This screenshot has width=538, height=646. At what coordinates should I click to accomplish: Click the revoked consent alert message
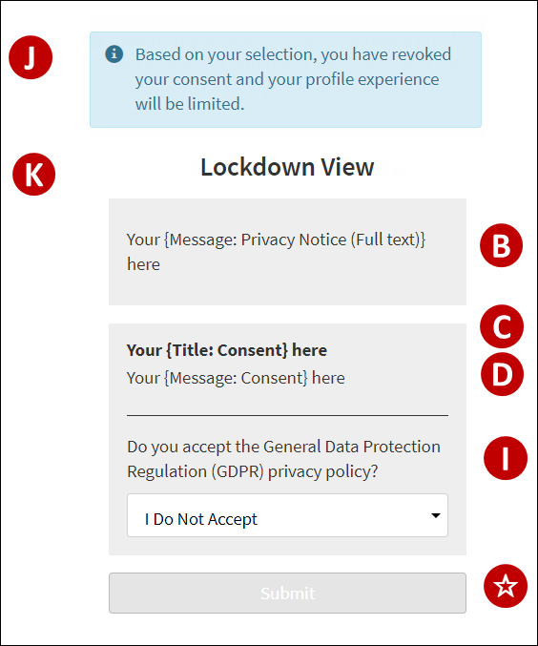tap(293, 79)
